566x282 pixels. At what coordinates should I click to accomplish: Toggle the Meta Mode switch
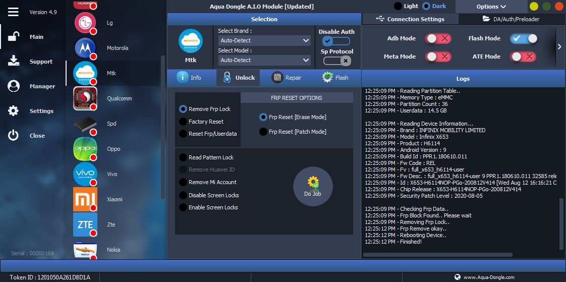438,57
